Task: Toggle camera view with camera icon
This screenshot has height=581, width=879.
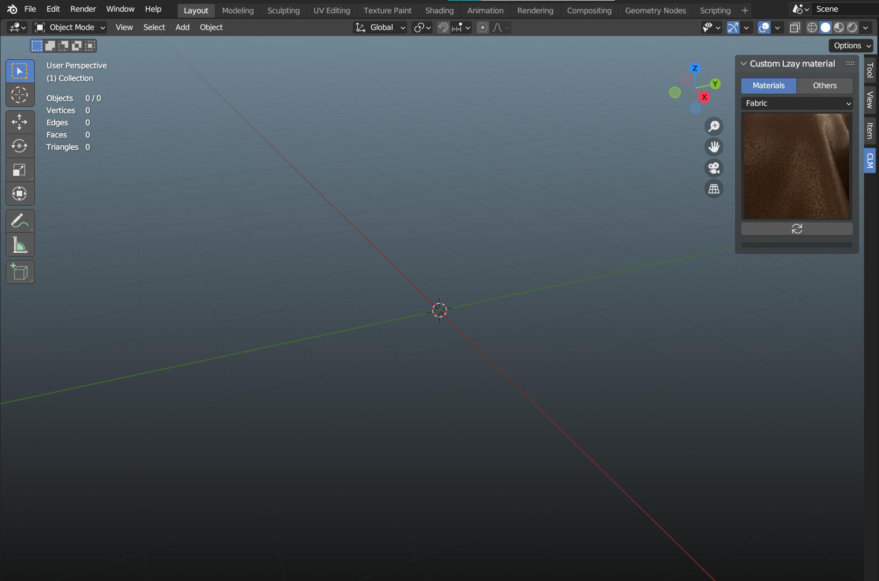Action: [714, 168]
